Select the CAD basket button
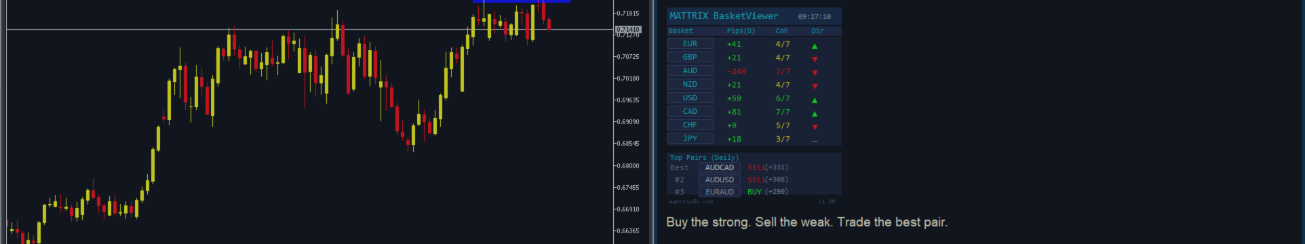The height and width of the screenshot is (244, 1305). (x=690, y=111)
